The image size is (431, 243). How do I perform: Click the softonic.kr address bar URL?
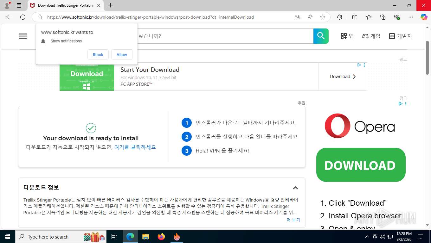[150, 17]
